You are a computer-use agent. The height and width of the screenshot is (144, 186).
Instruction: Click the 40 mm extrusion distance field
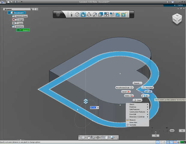click(93, 108)
